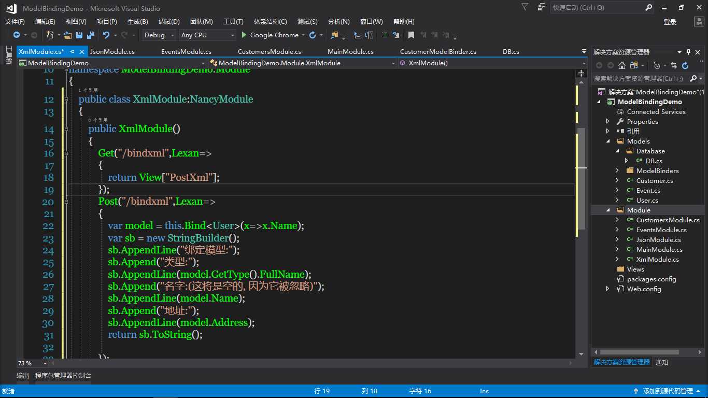Click the Quick Launch search magnifier icon
The image size is (708, 398).
[x=648, y=8]
